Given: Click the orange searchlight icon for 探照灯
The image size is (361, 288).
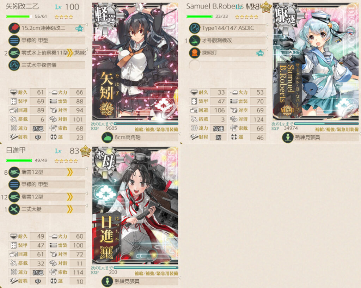Looking at the screenshot, I should click(195, 53).
